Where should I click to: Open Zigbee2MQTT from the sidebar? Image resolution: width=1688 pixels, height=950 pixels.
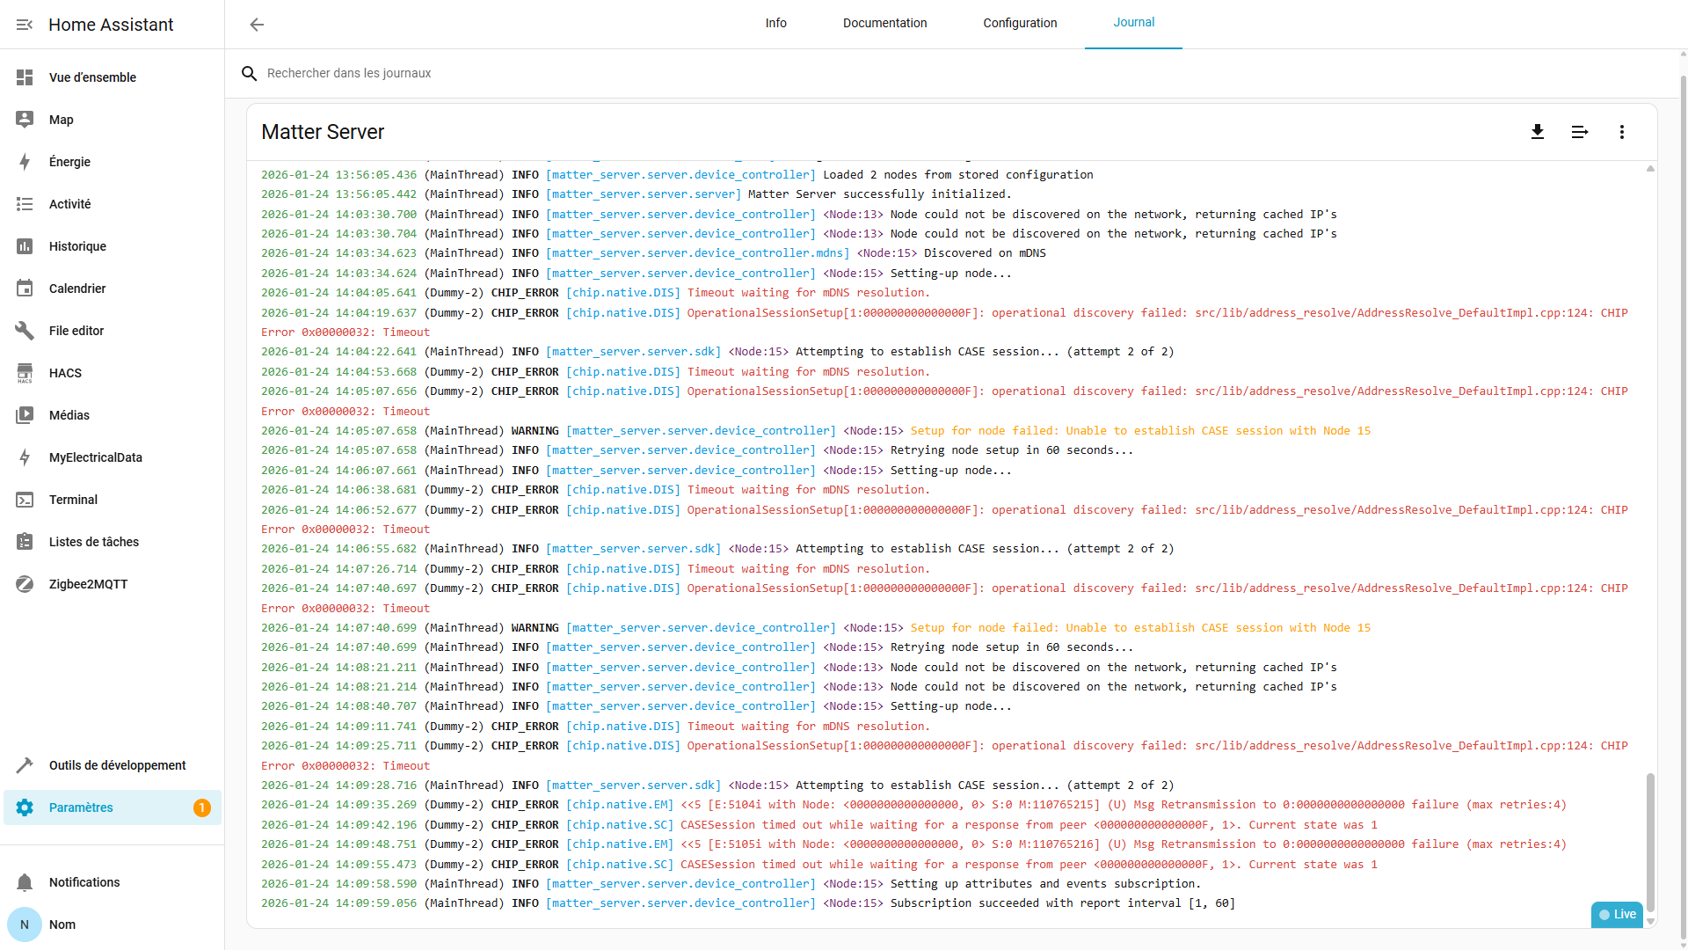pyautogui.click(x=88, y=584)
